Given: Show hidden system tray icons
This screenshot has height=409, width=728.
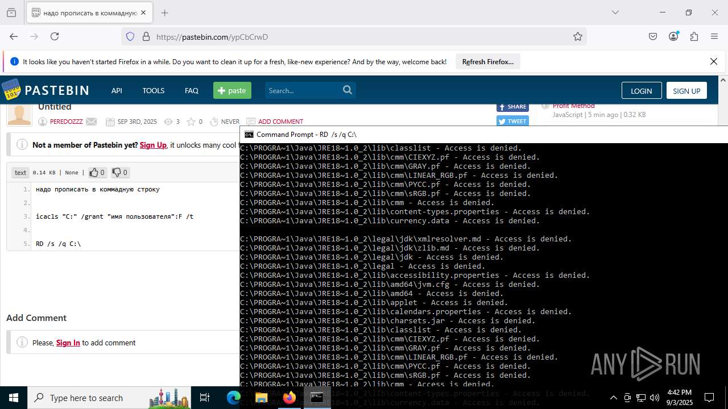Looking at the screenshot, I should click(x=613, y=398).
